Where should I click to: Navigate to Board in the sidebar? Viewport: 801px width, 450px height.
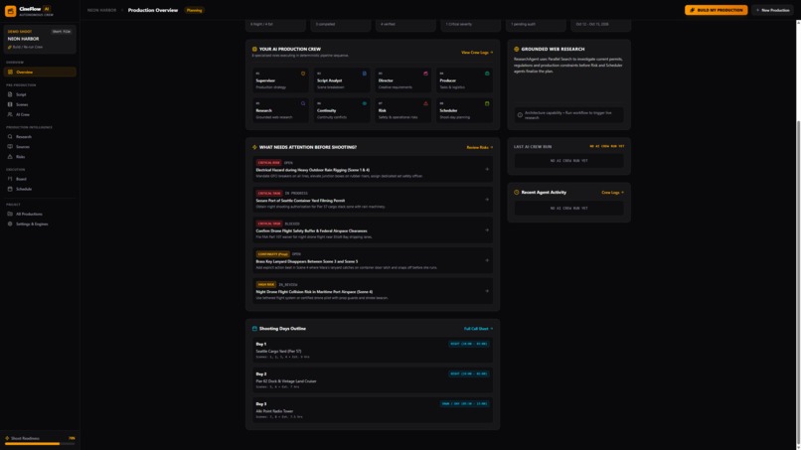tap(40, 179)
